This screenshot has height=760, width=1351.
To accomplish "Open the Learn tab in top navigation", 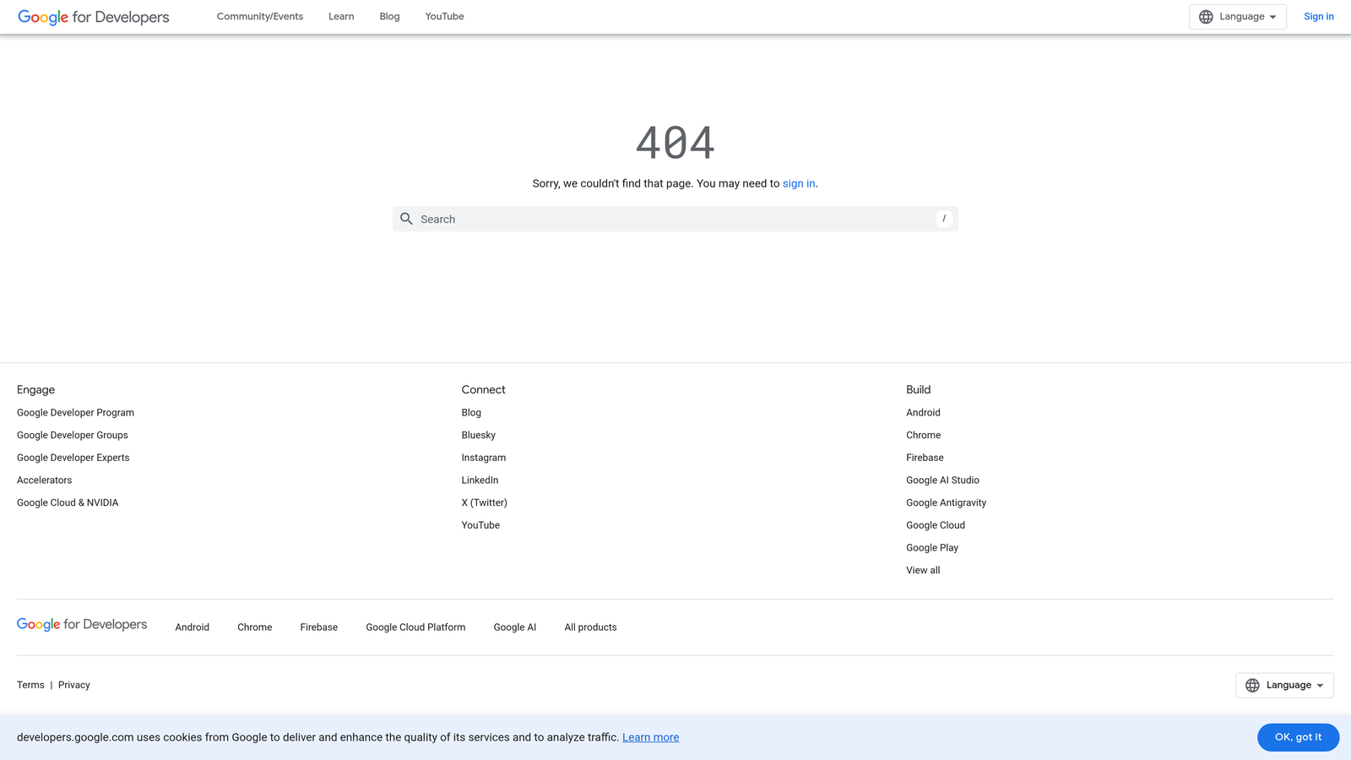I will click(341, 17).
